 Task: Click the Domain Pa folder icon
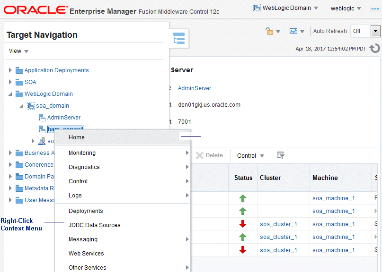[x=19, y=177]
